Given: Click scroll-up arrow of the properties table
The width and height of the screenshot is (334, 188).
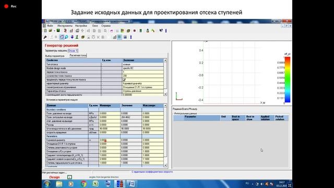Looking at the screenshot, I should click(x=165, y=61).
